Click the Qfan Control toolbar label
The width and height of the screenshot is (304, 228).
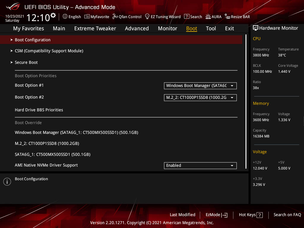pos(130,17)
